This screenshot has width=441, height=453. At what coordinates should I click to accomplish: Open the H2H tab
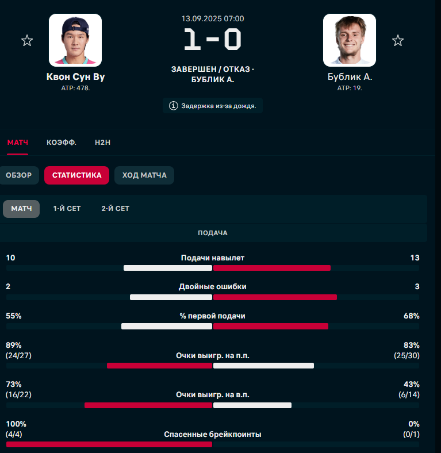tap(102, 143)
